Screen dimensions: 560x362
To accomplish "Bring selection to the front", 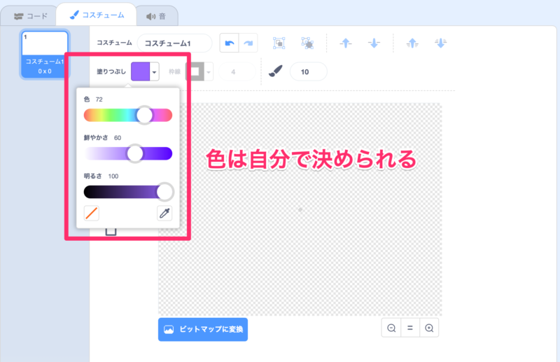I will pos(412,43).
